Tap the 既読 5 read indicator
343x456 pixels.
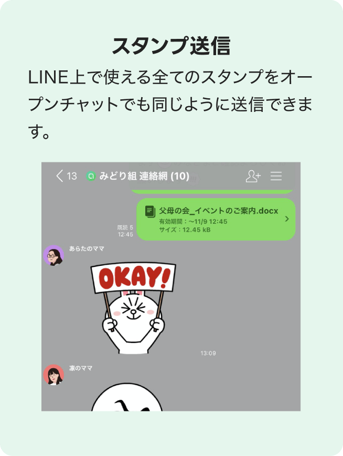[125, 227]
